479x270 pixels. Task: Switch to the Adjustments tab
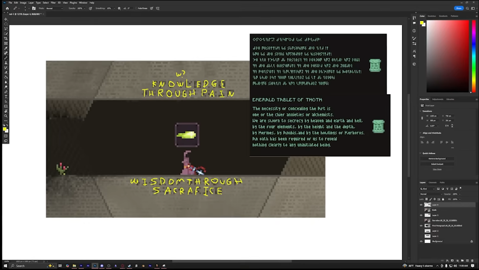coord(438,99)
